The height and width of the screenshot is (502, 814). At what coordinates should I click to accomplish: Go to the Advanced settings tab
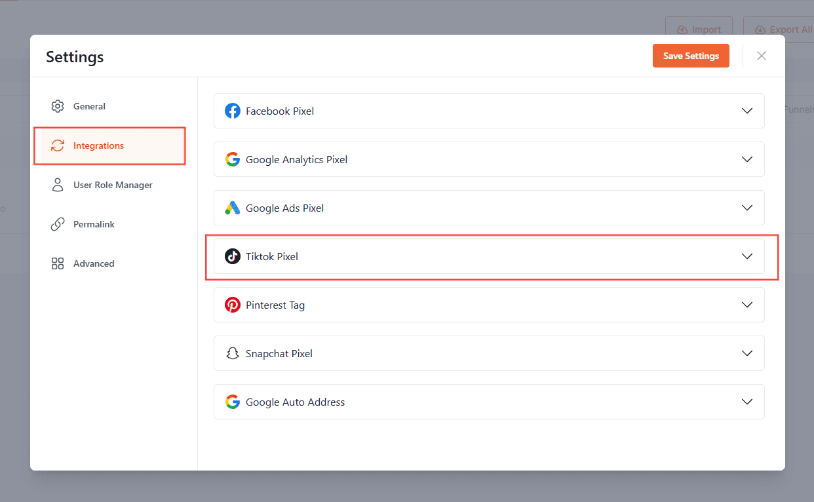click(x=94, y=263)
